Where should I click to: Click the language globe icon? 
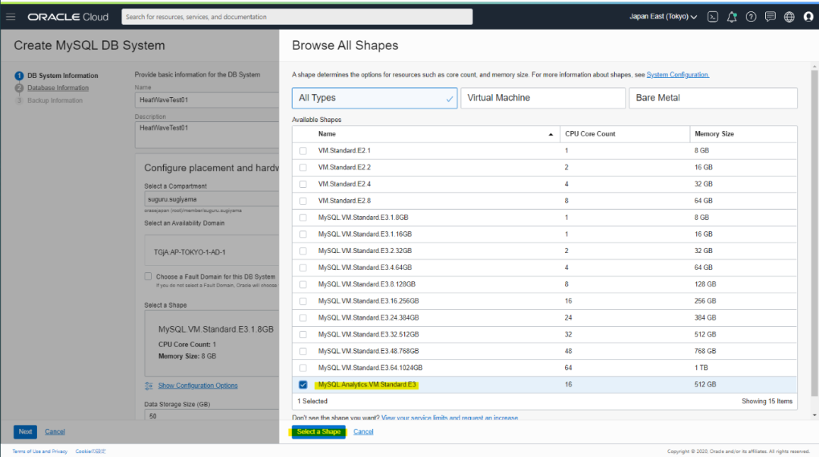pyautogui.click(x=789, y=17)
